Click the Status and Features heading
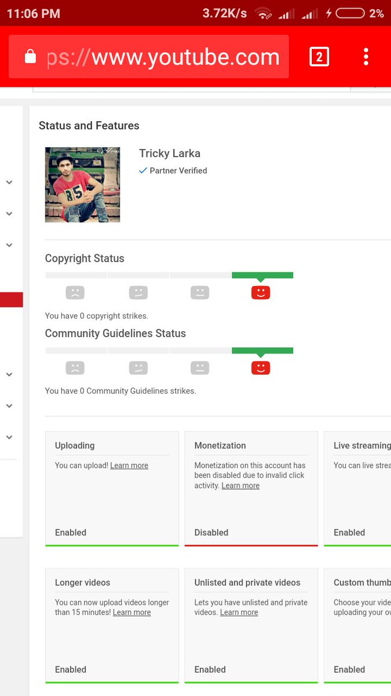The width and height of the screenshot is (391, 696). tap(89, 125)
